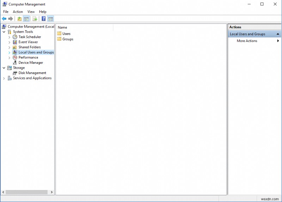Click the tree pane horizontal scrollbar thumb
The image size is (282, 202).
pyautogui.click(x=26, y=192)
